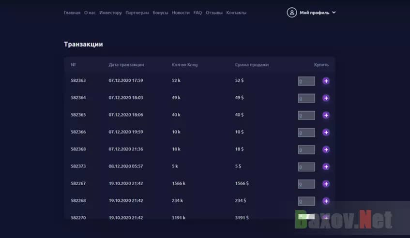Visit the Контакты page link
The width and height of the screenshot is (410, 238).
tap(236, 13)
